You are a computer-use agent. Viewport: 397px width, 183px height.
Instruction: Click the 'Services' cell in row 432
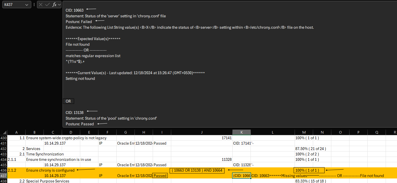33,149
